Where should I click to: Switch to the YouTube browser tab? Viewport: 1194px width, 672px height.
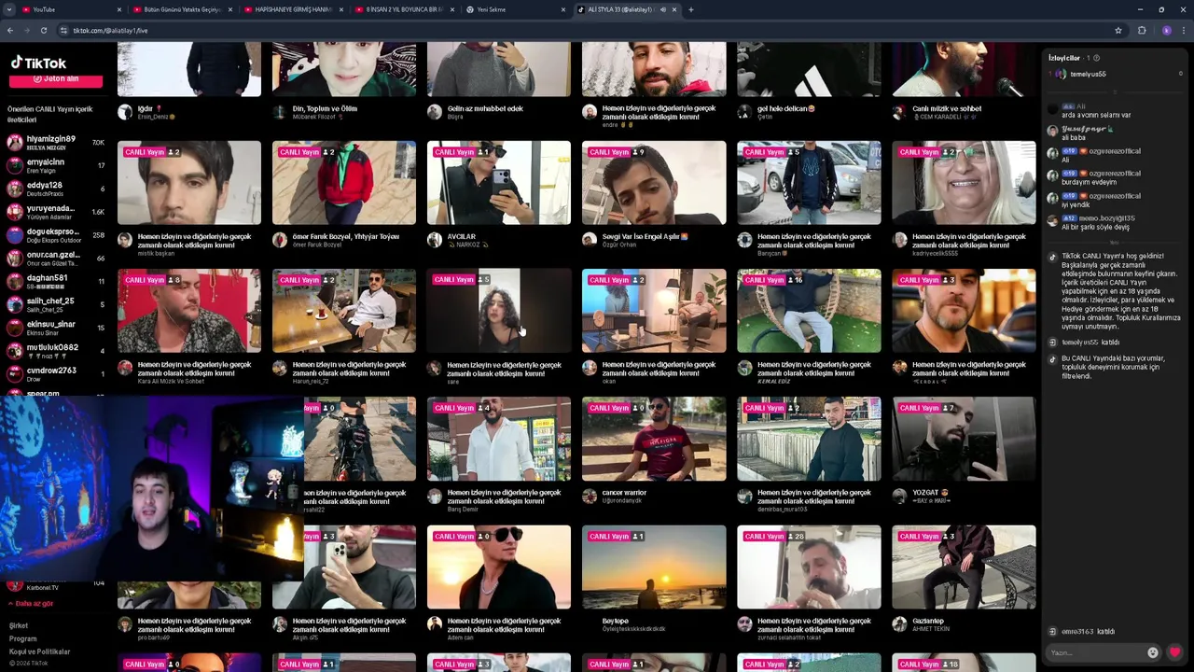click(65, 9)
